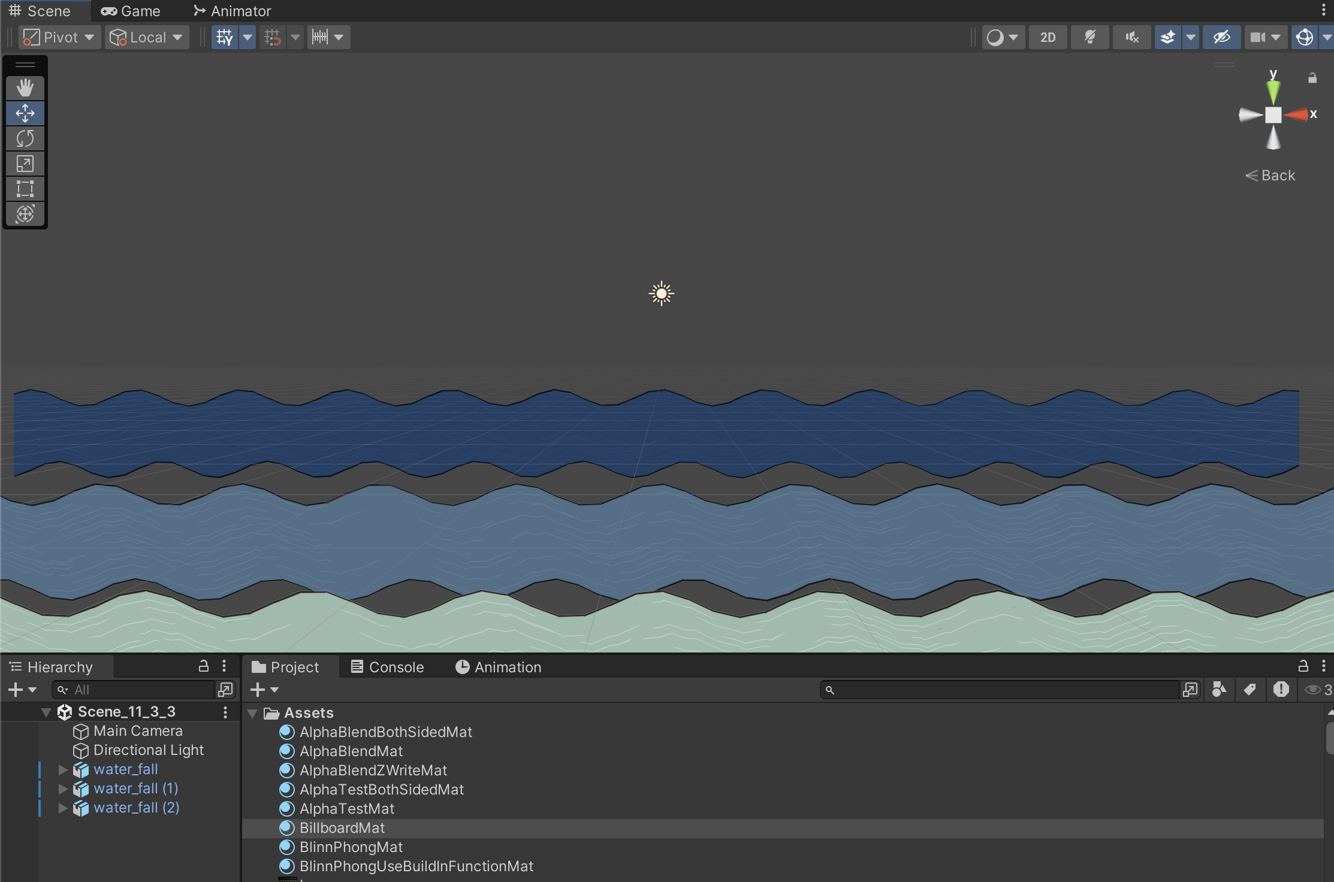Toggle scene audio mute button
Image resolution: width=1334 pixels, height=882 pixels.
(x=1131, y=37)
